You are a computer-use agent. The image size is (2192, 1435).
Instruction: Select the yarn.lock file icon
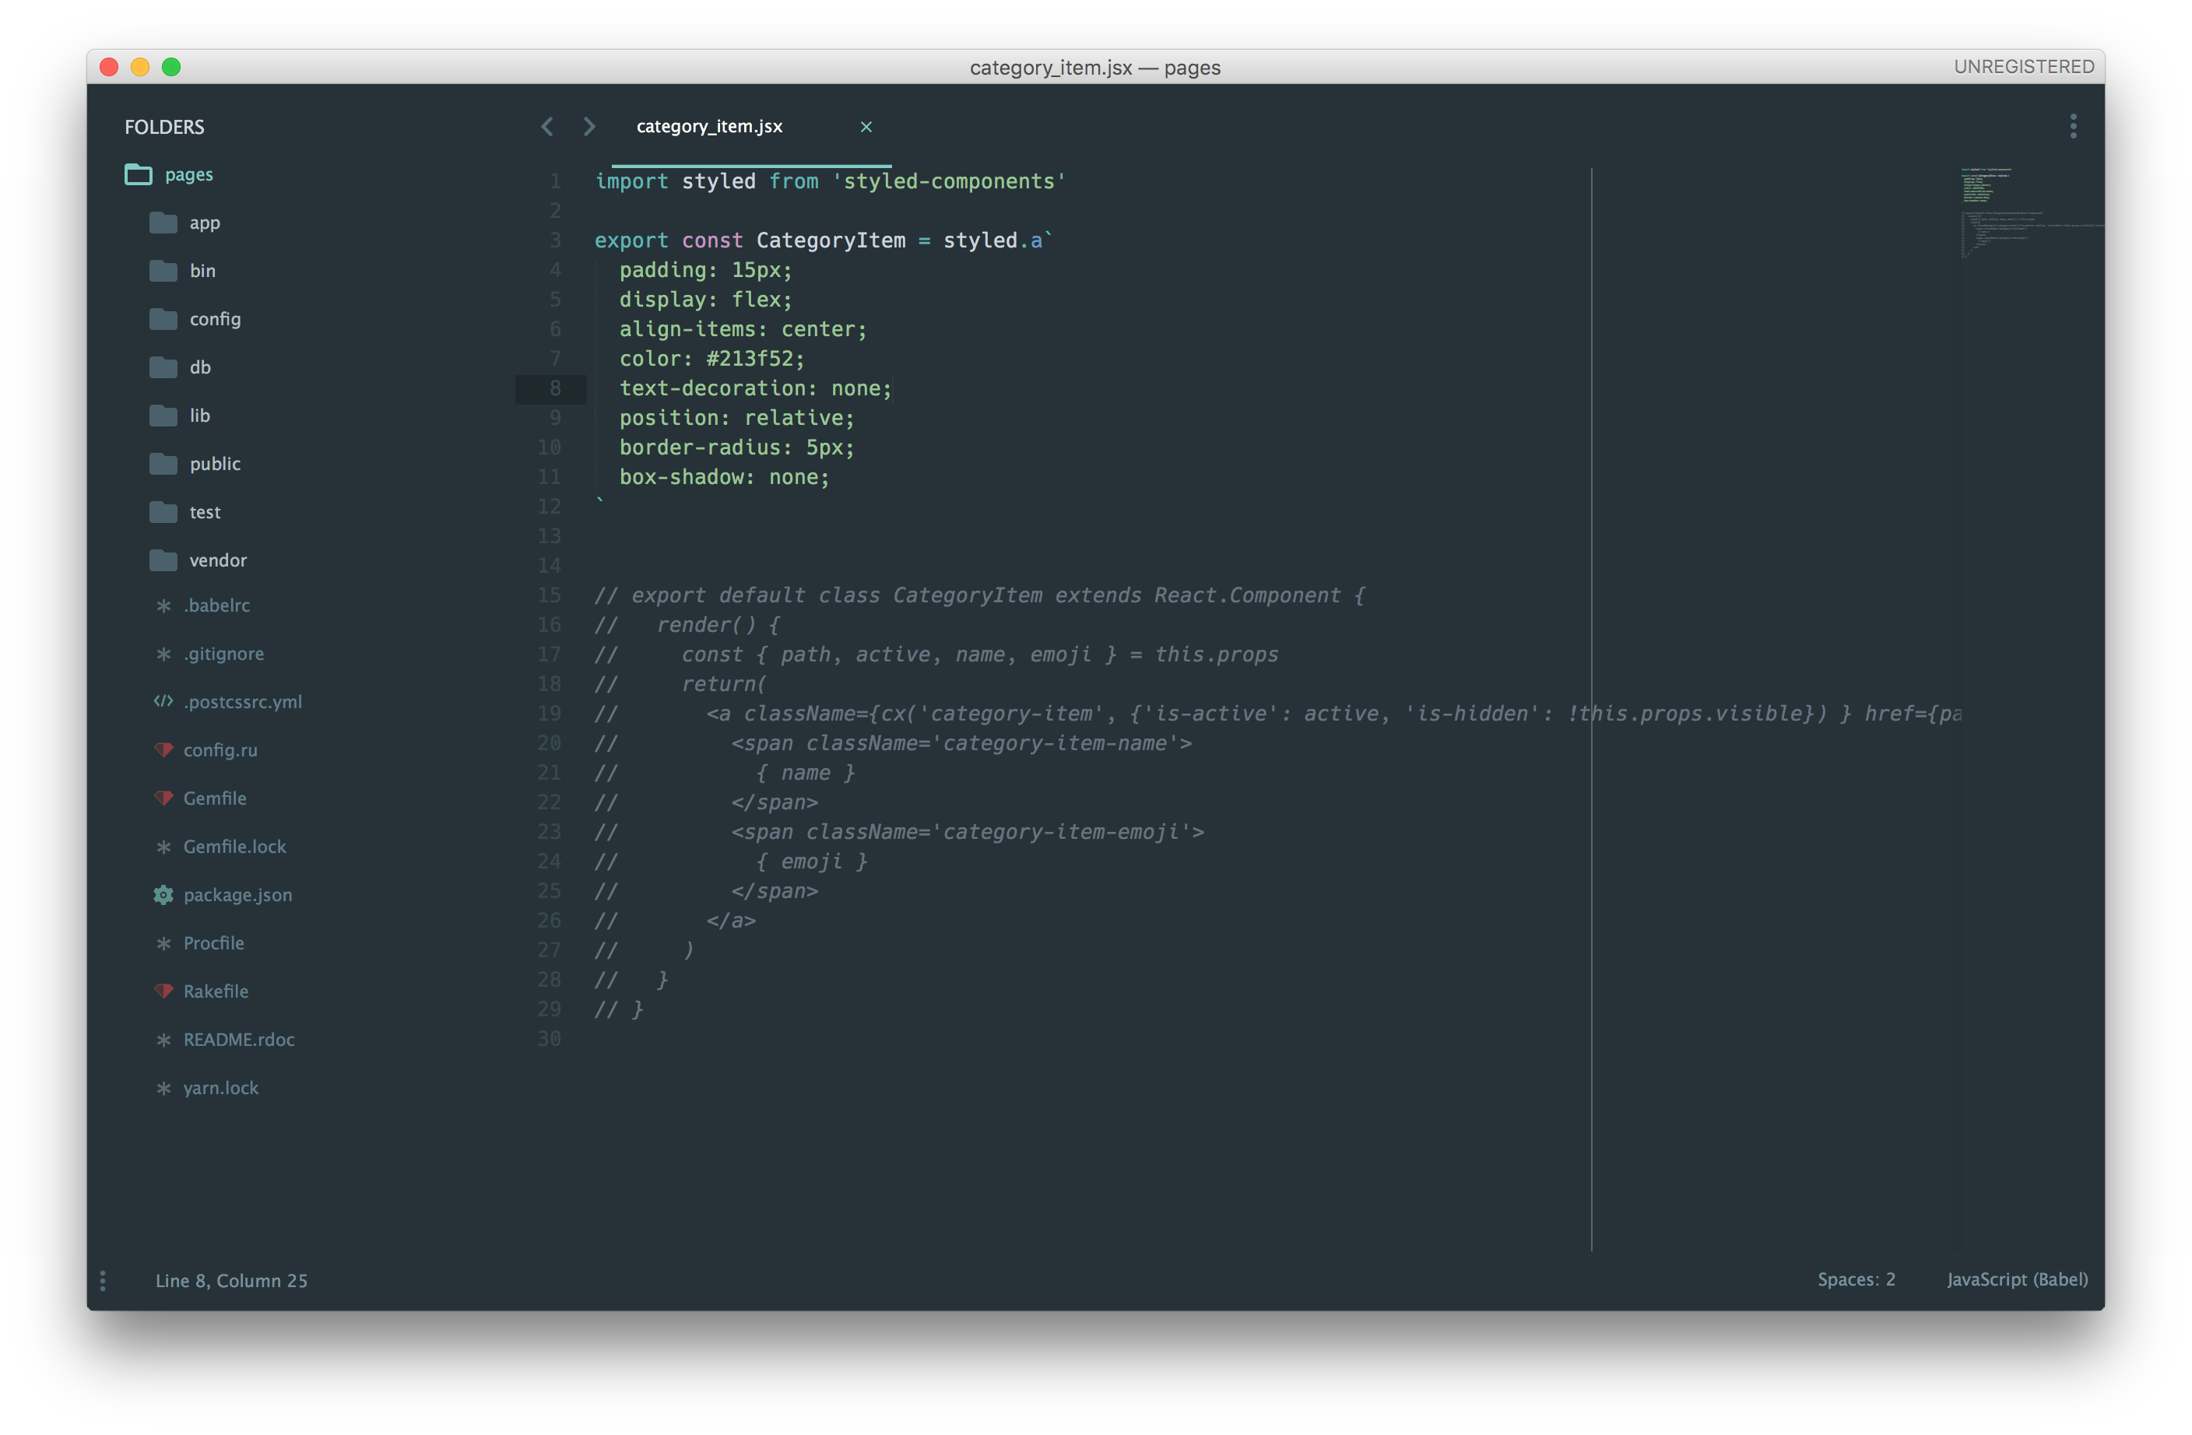[x=164, y=1087]
